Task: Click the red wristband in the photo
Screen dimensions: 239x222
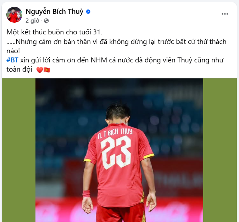Action: click(87, 194)
